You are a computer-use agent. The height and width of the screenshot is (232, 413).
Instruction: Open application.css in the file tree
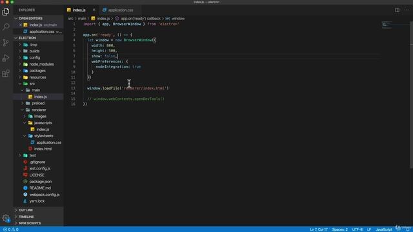pos(39,142)
